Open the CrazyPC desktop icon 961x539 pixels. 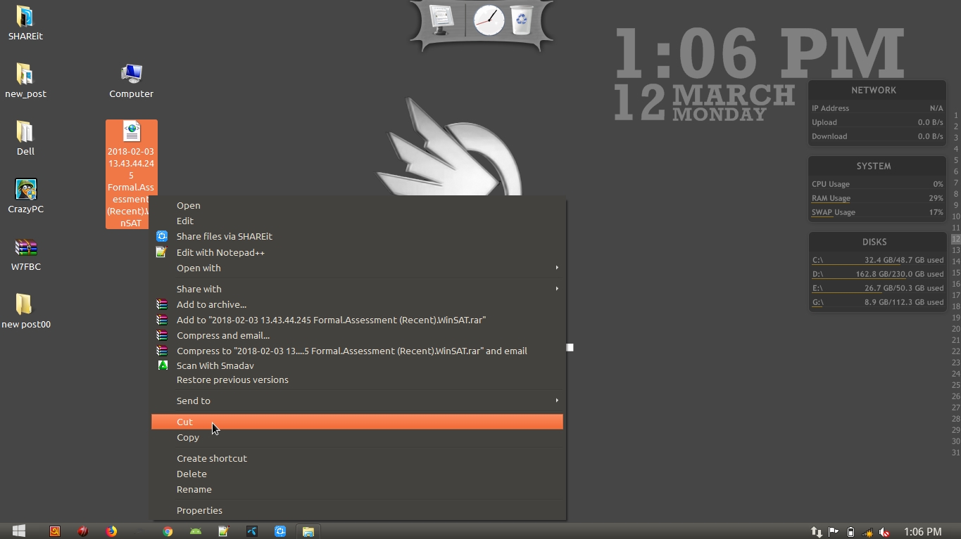click(26, 196)
